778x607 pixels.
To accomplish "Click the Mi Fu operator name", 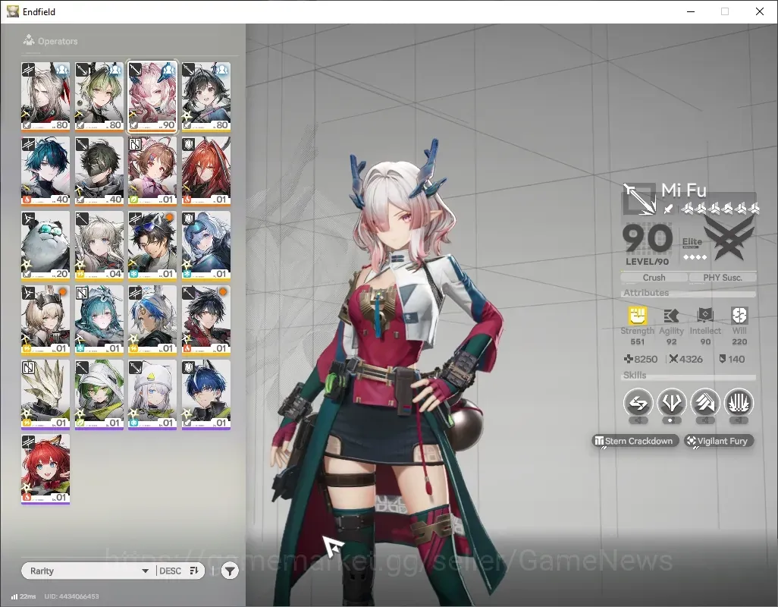I will [x=684, y=190].
